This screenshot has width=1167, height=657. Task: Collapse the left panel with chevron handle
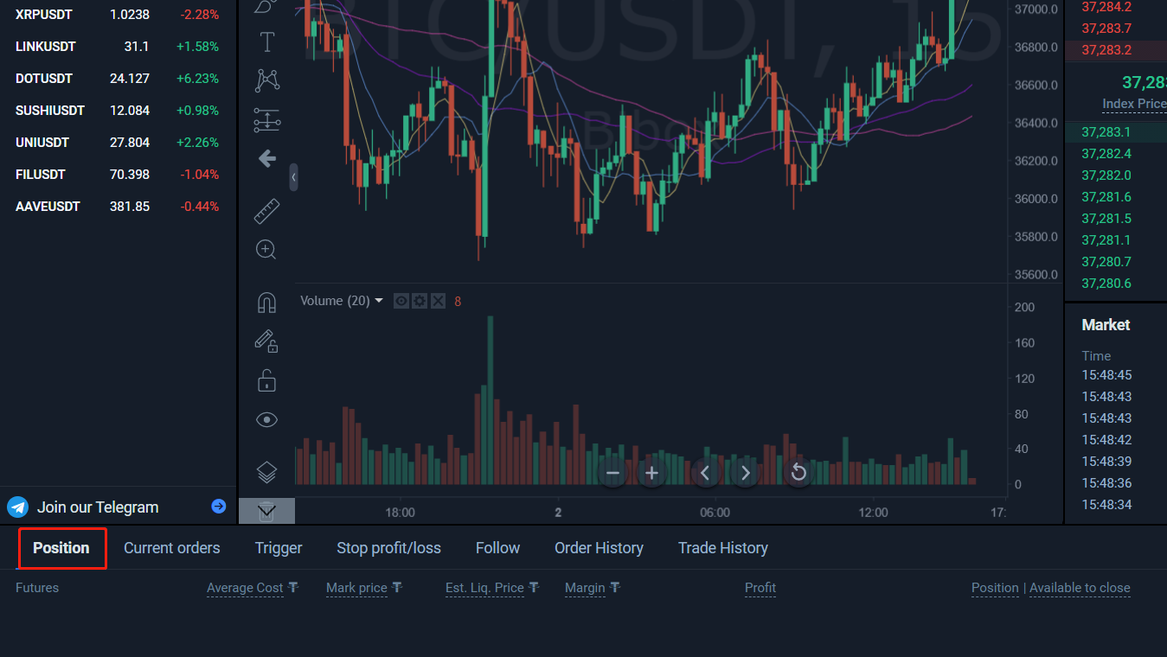point(293,177)
